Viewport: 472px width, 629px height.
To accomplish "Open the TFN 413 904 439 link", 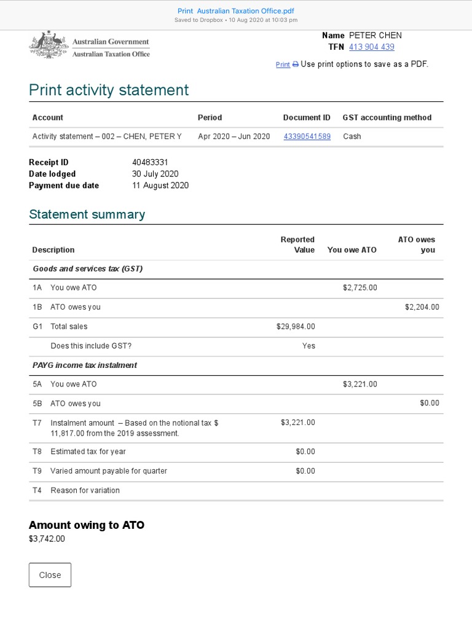I will (x=371, y=47).
